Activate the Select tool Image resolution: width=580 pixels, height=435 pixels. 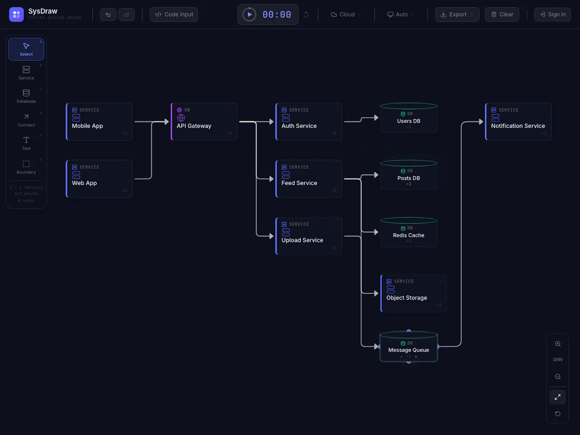(x=26, y=49)
